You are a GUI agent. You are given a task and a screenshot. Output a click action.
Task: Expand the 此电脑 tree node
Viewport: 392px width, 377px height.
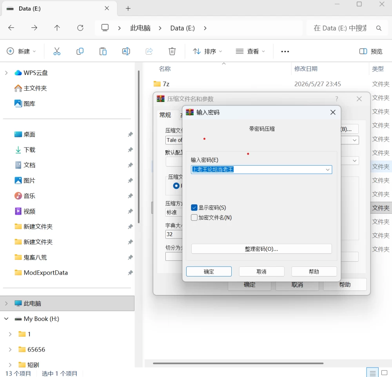7,304
